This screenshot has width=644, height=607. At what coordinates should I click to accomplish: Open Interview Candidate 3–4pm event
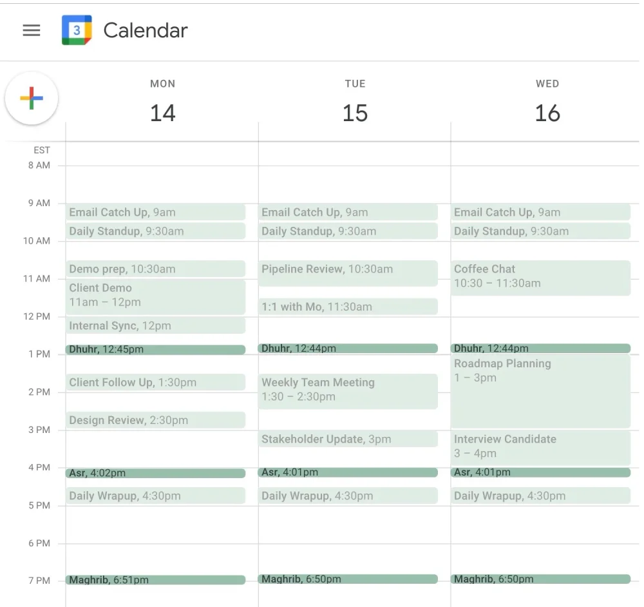(x=540, y=448)
